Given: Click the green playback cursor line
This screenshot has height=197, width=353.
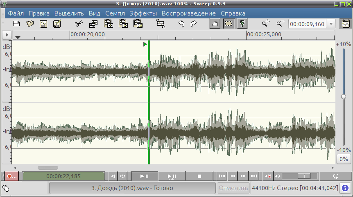Looking at the screenshot, I should click(x=149, y=102).
